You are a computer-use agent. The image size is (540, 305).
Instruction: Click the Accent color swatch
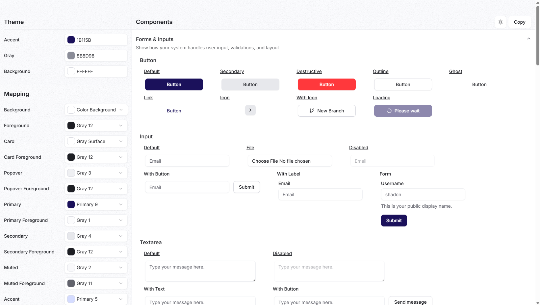point(71,40)
